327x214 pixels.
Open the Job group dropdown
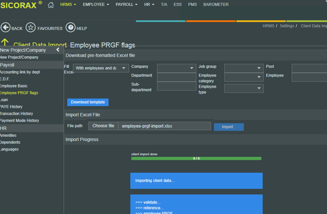point(244,68)
